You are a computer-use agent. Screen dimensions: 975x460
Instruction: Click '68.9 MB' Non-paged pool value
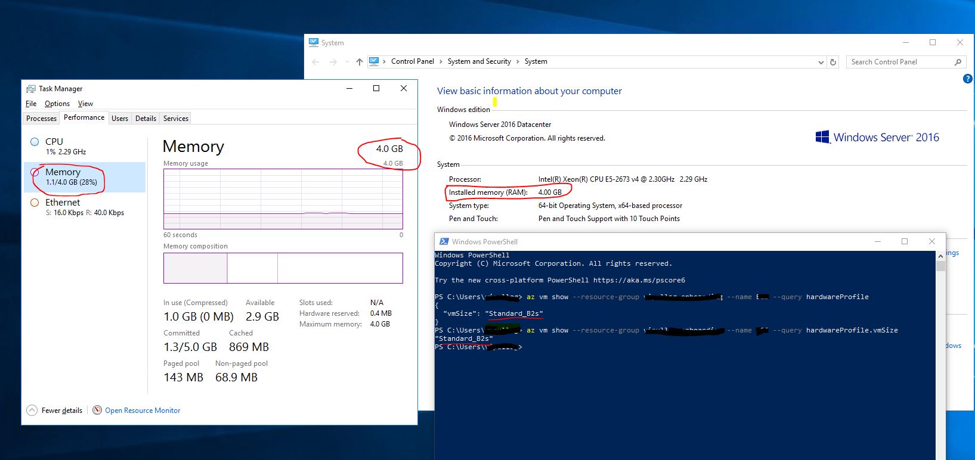point(236,377)
